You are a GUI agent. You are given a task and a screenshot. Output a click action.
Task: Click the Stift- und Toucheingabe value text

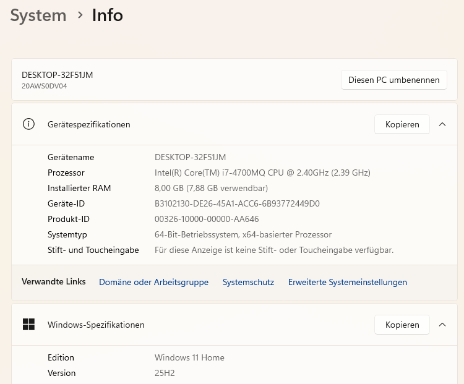pos(274,250)
